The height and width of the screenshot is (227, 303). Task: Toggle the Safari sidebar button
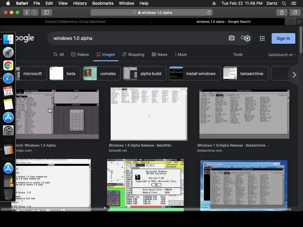[46, 12]
